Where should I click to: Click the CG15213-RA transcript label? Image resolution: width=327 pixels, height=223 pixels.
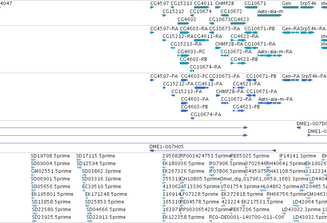click(186, 44)
